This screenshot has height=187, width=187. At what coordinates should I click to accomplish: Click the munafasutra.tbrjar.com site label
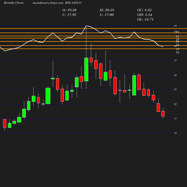[x=48, y=3]
